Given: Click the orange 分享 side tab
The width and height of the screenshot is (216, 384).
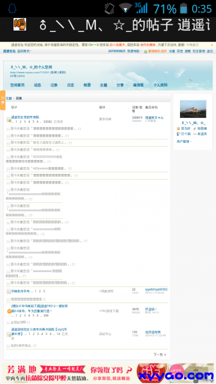Looking at the screenshot, I should click(2, 100).
